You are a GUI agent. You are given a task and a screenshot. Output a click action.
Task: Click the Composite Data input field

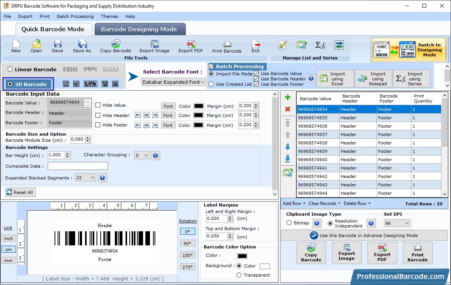[78, 166]
